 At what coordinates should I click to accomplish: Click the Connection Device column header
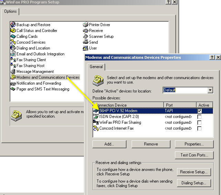128,105
